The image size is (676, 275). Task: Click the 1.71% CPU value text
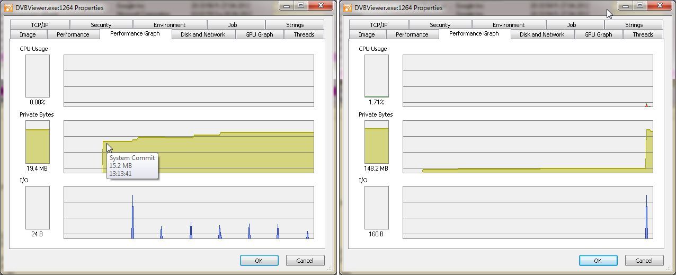(x=377, y=102)
